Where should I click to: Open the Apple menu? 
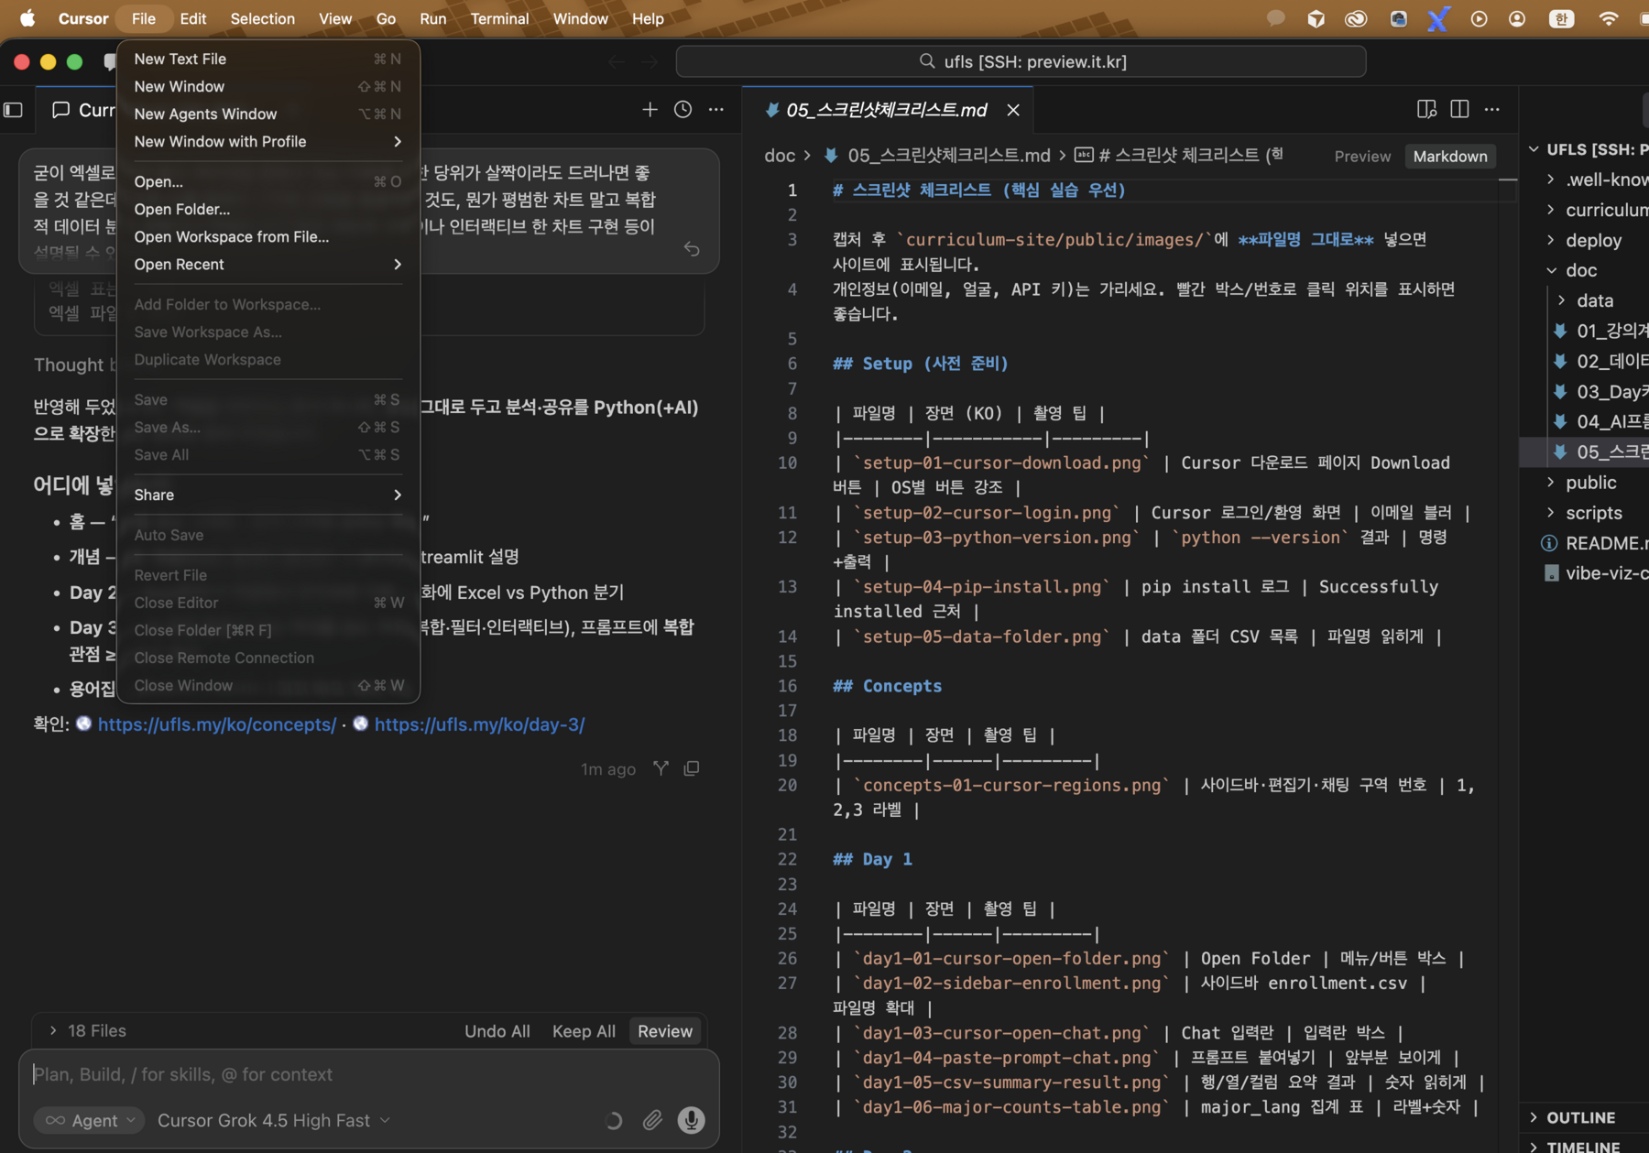click(x=27, y=18)
